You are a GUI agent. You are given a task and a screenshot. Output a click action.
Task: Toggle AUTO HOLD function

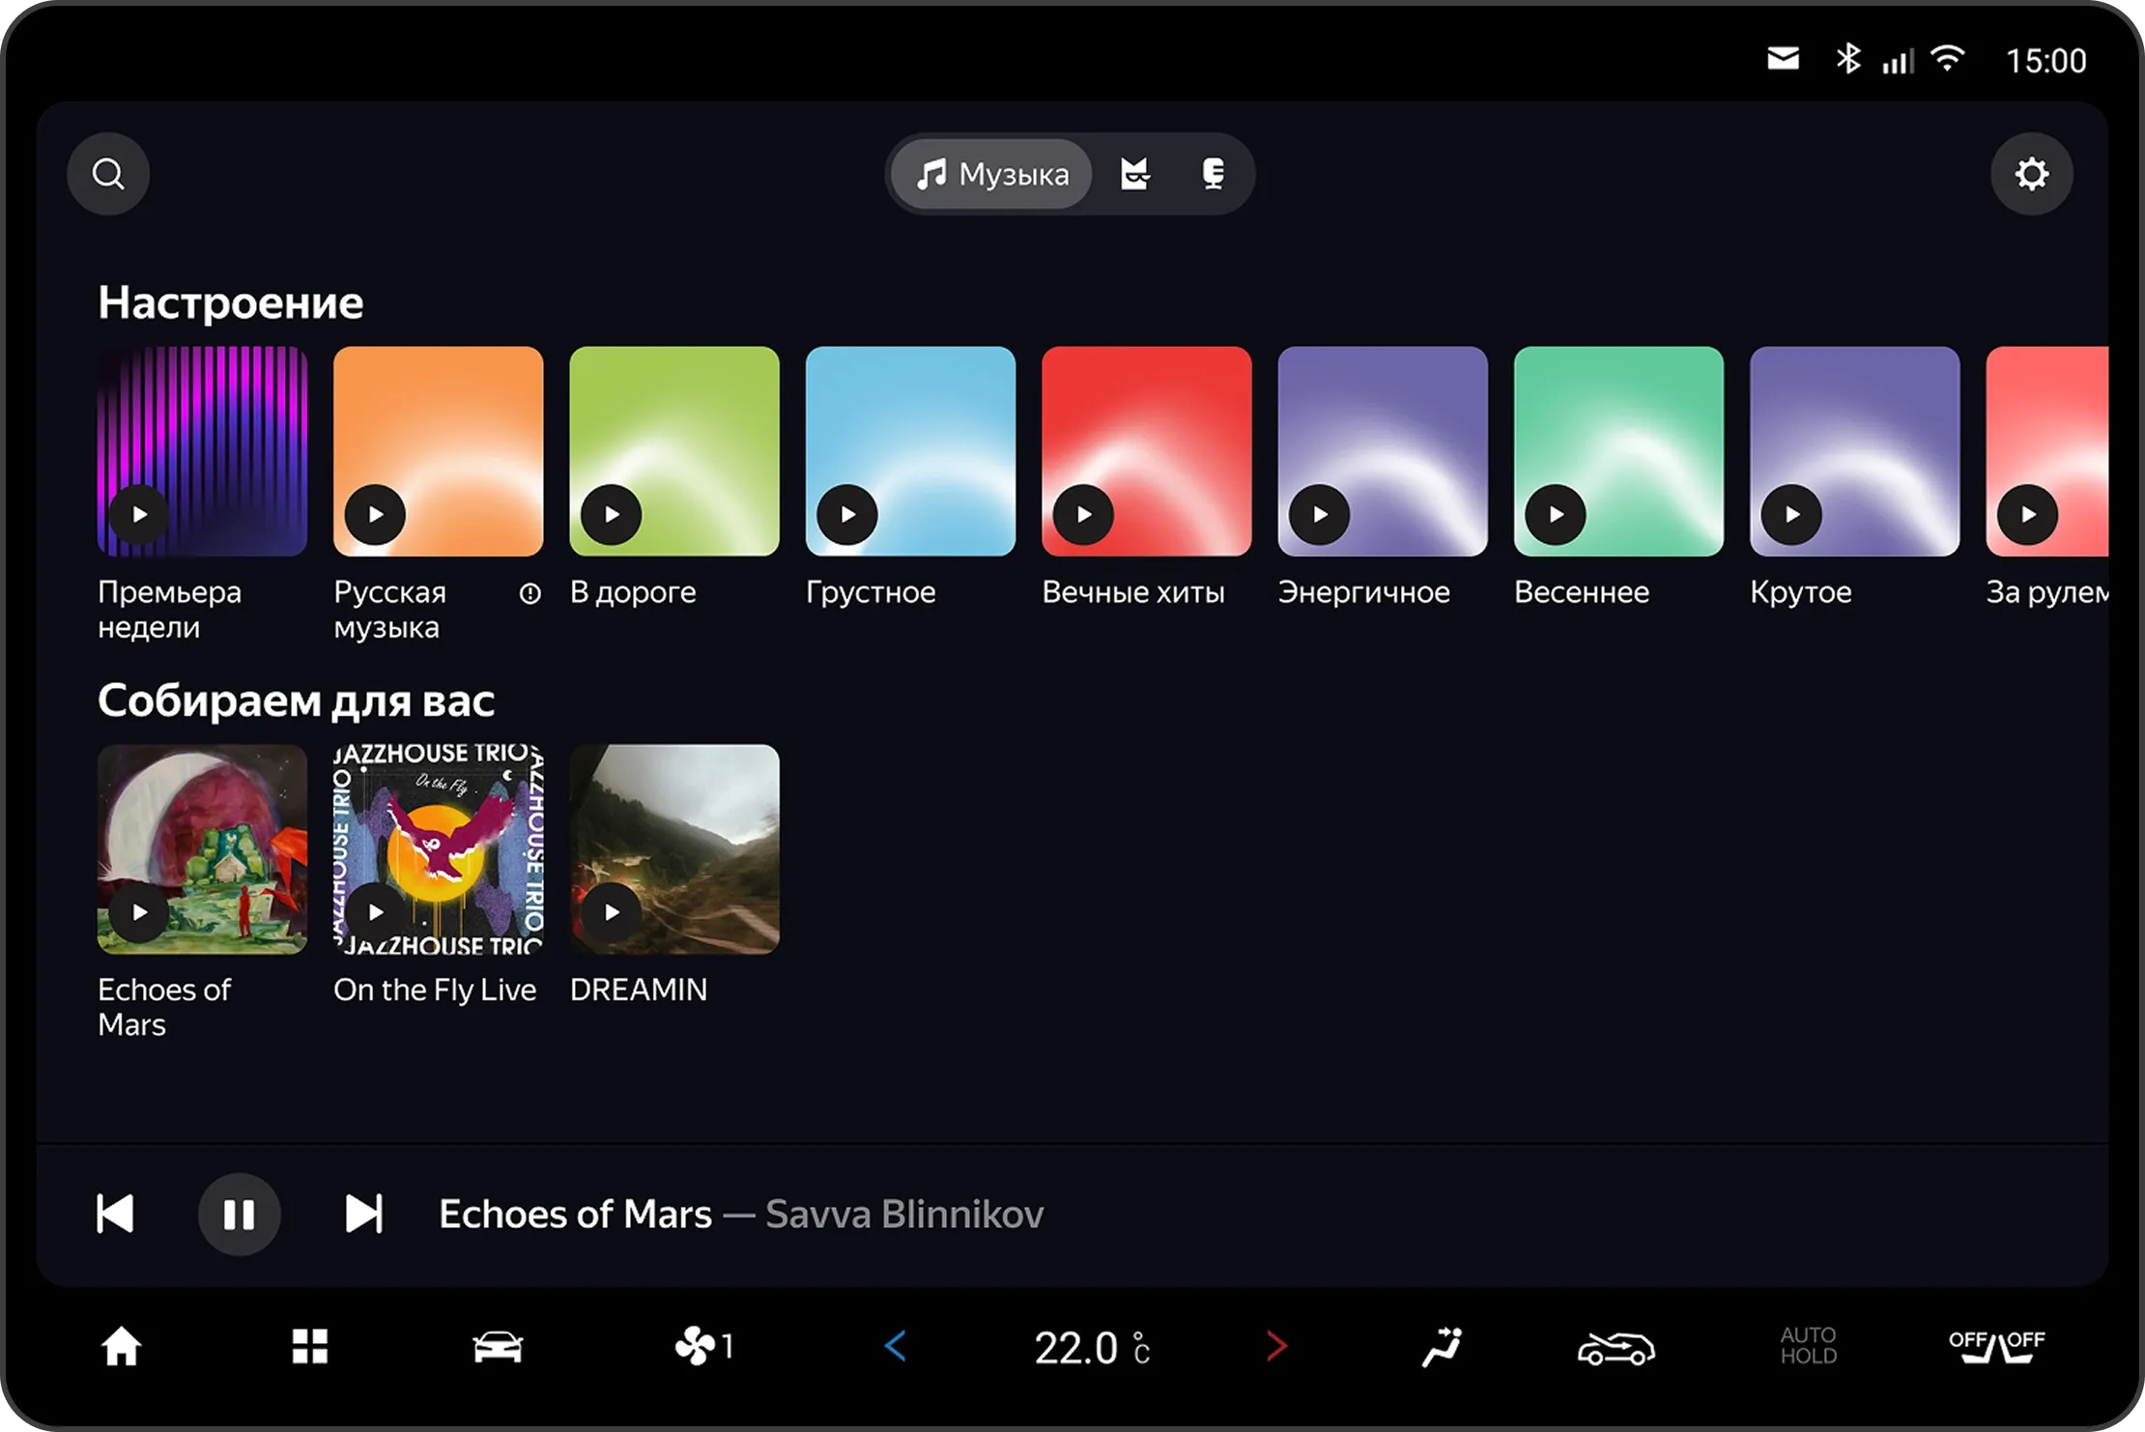pyautogui.click(x=1809, y=1345)
